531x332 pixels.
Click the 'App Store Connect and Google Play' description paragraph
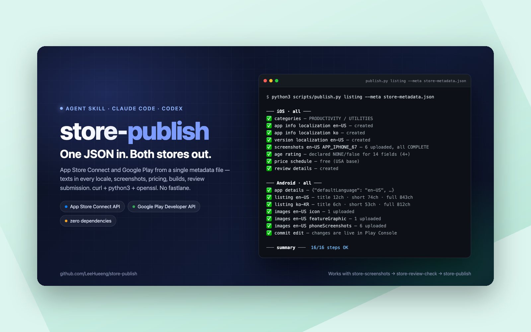coord(145,179)
